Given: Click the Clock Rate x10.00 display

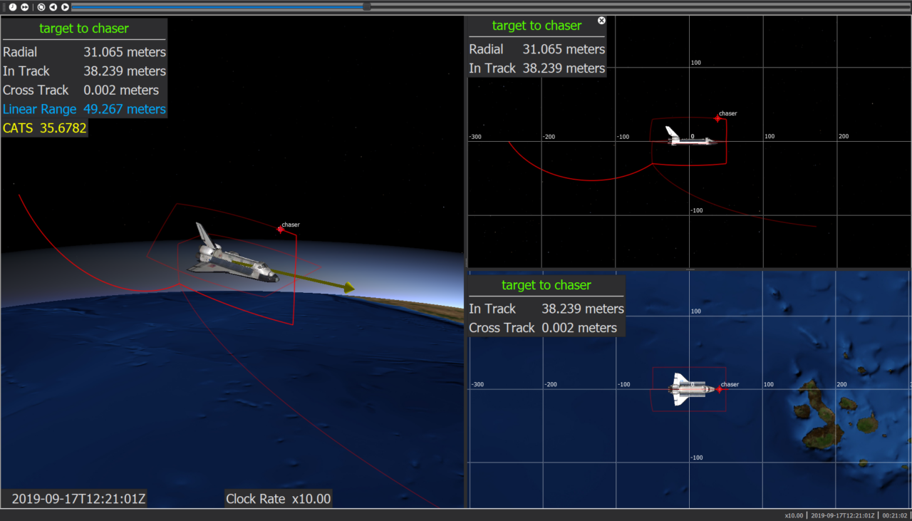Looking at the screenshot, I should coord(278,499).
